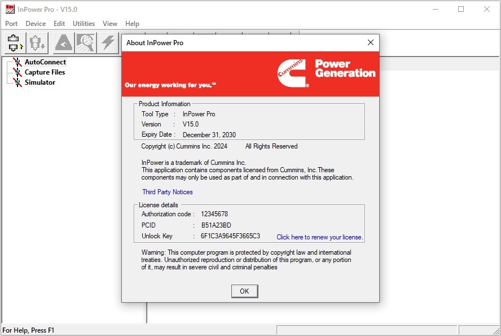Open the View menu
501x336 pixels.
pyautogui.click(x=110, y=24)
